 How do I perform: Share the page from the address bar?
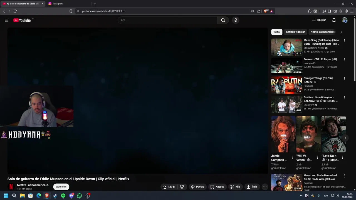[x=259, y=11]
